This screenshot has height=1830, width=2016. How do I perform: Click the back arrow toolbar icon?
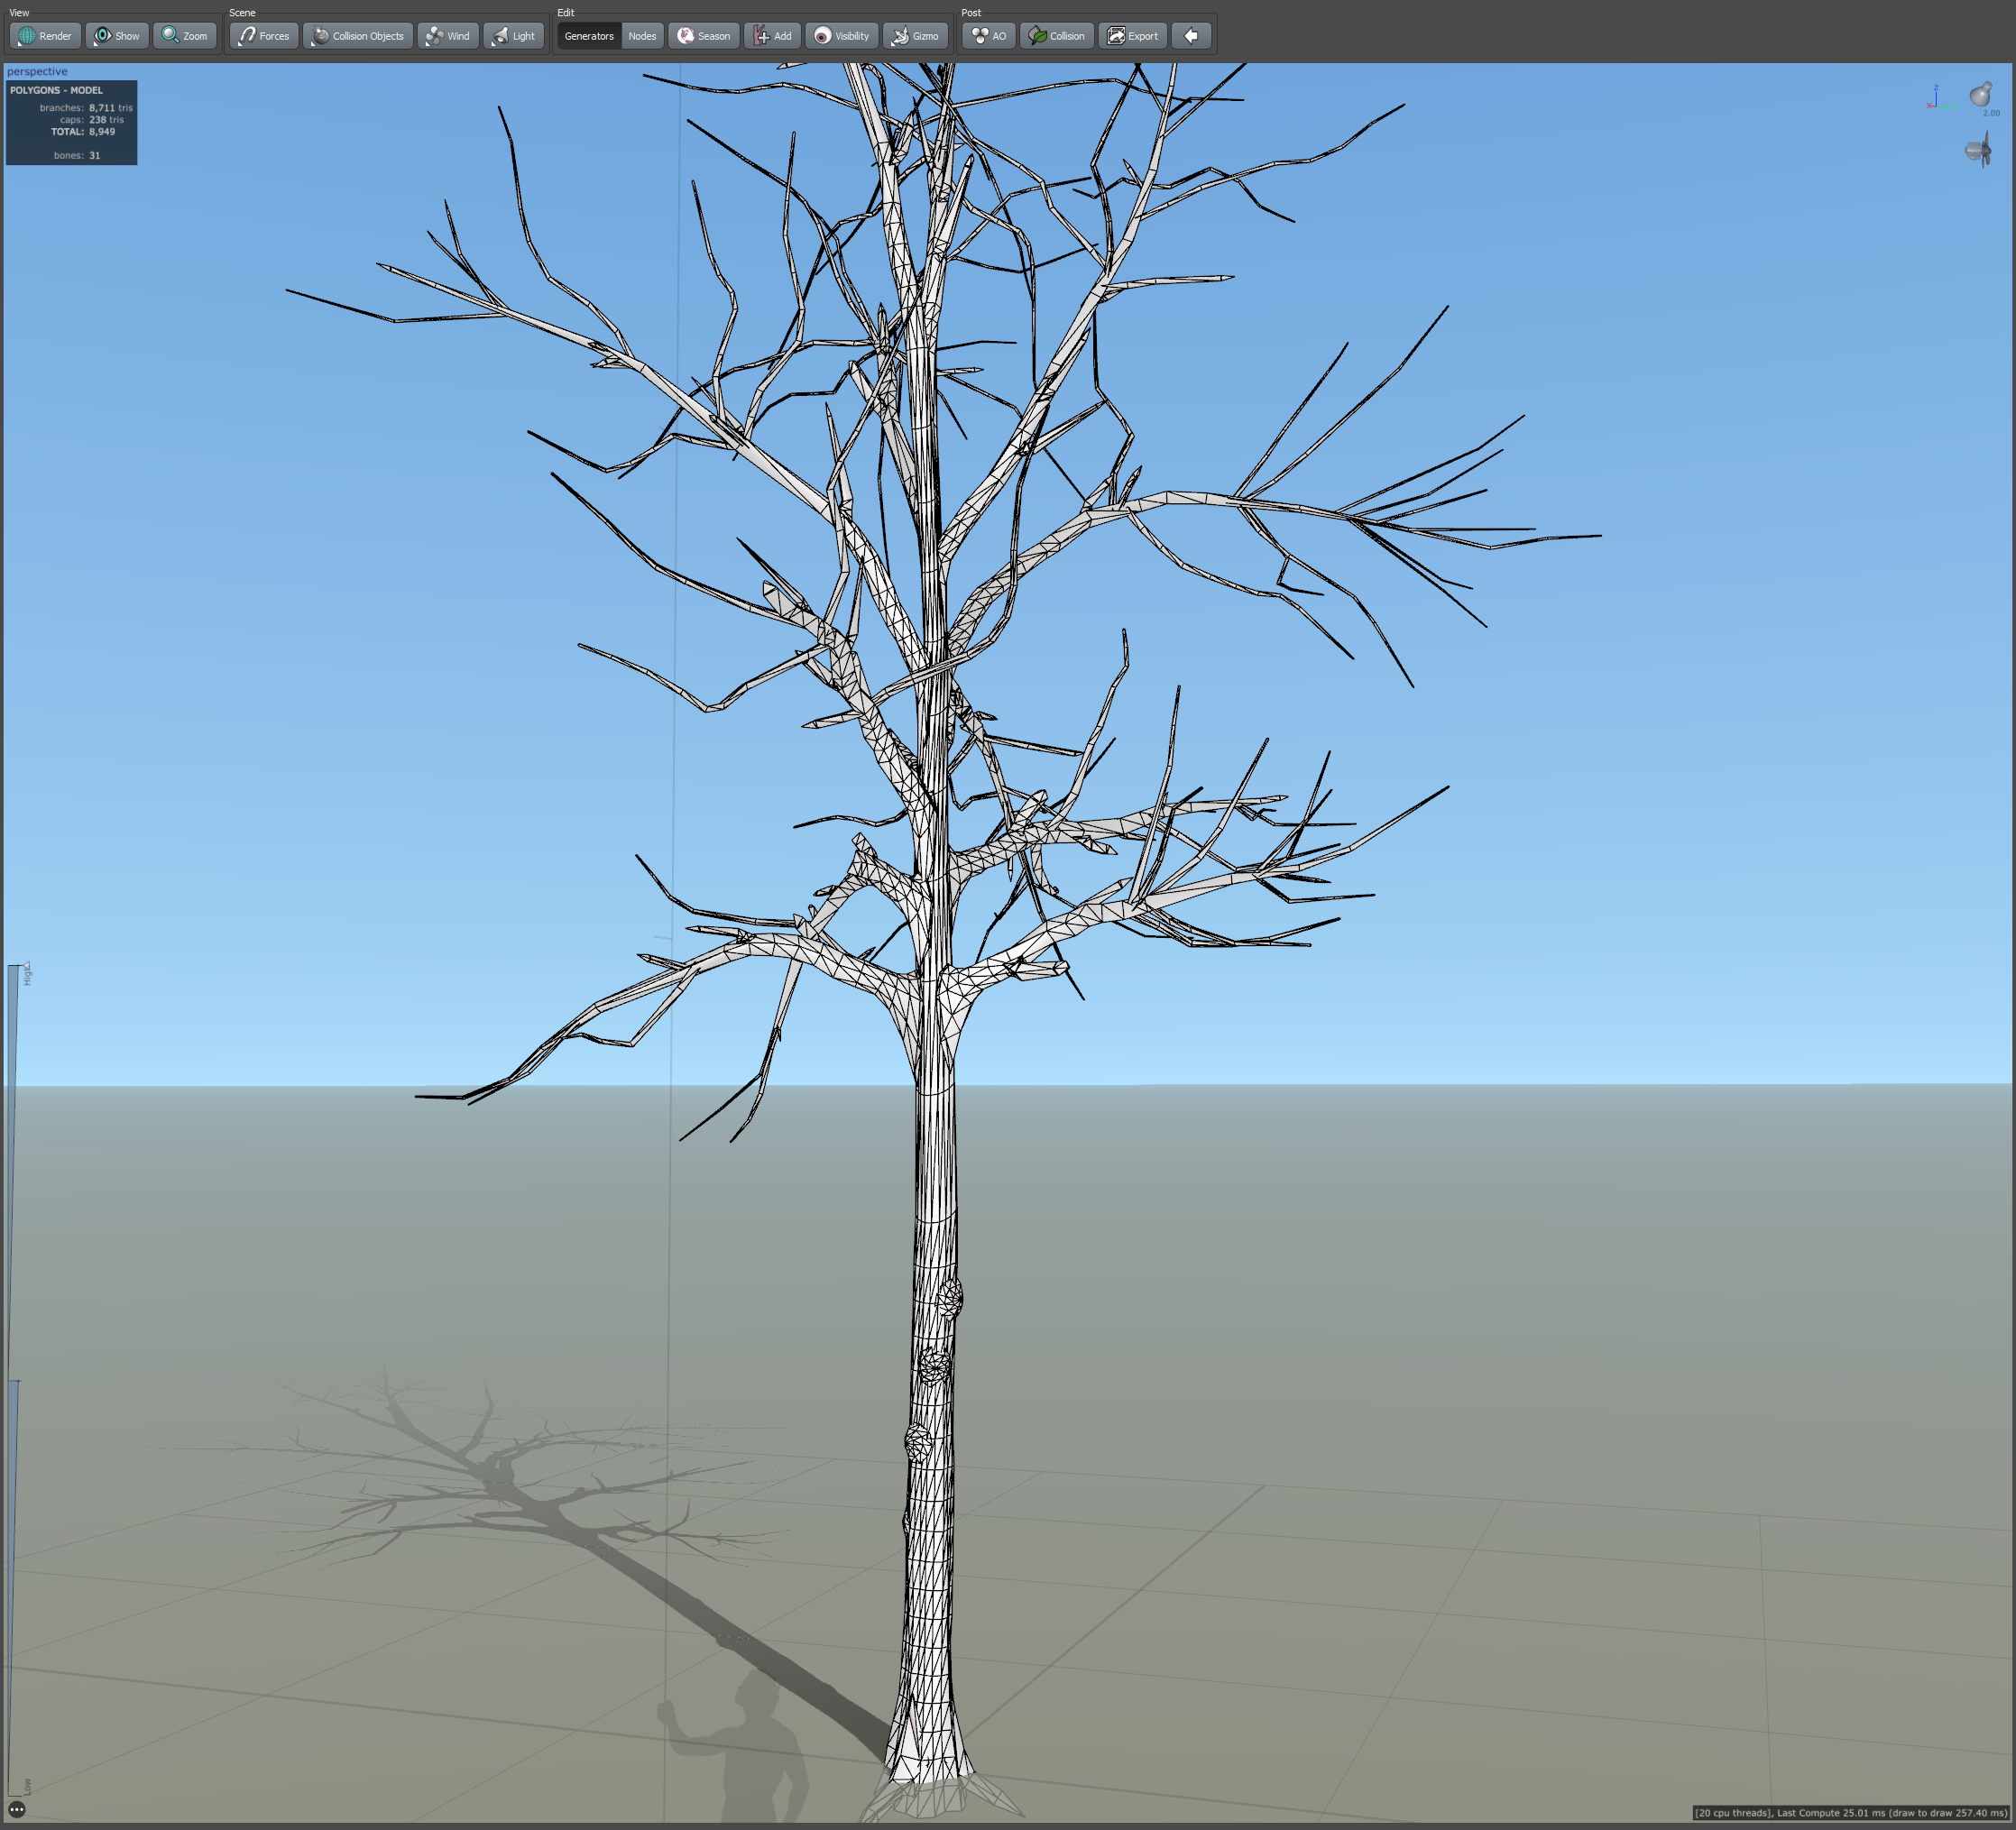pos(1191,36)
